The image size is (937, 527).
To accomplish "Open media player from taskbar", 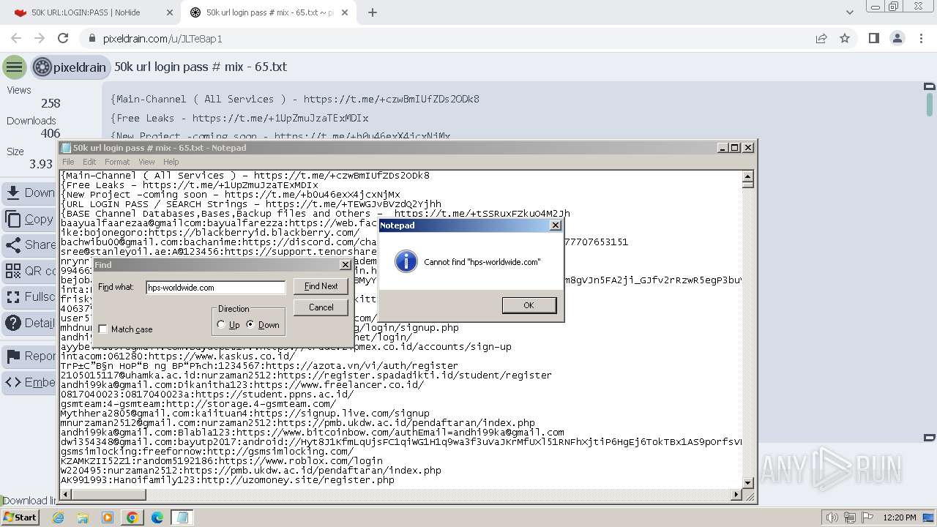I will coord(107,517).
